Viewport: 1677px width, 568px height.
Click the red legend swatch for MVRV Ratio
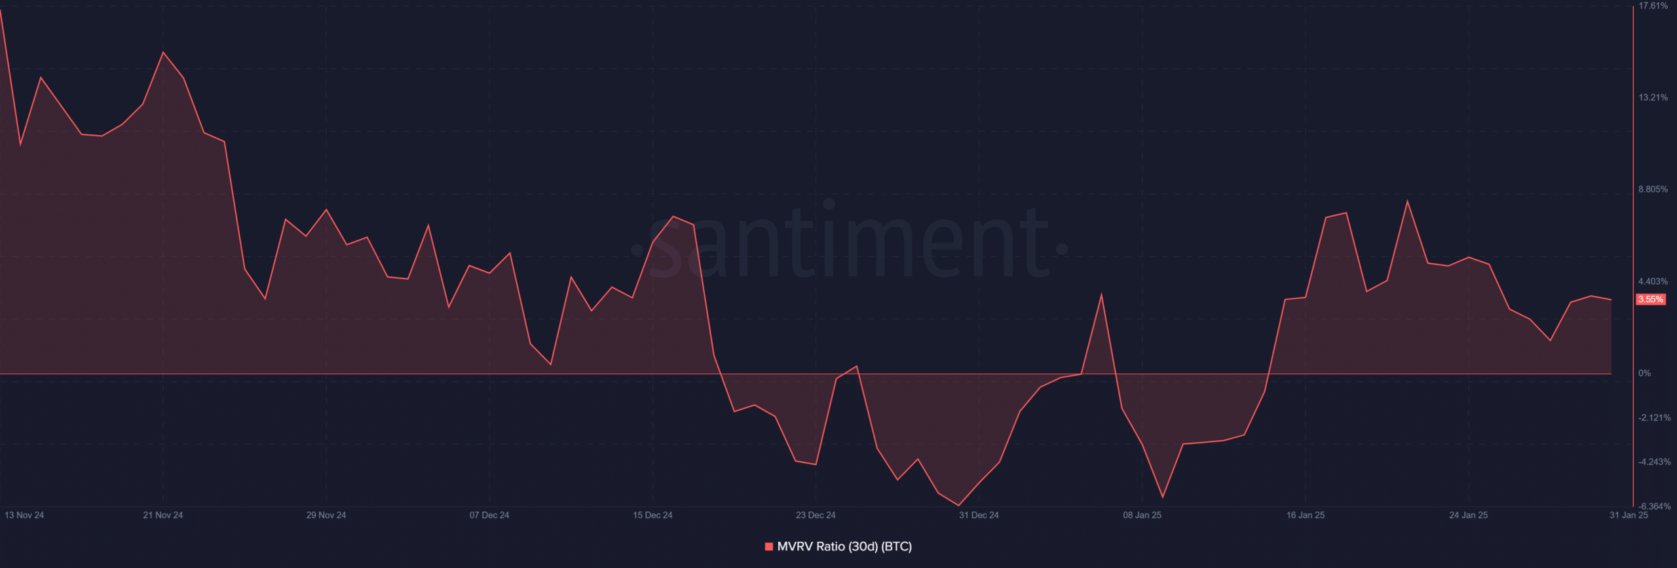(x=769, y=546)
